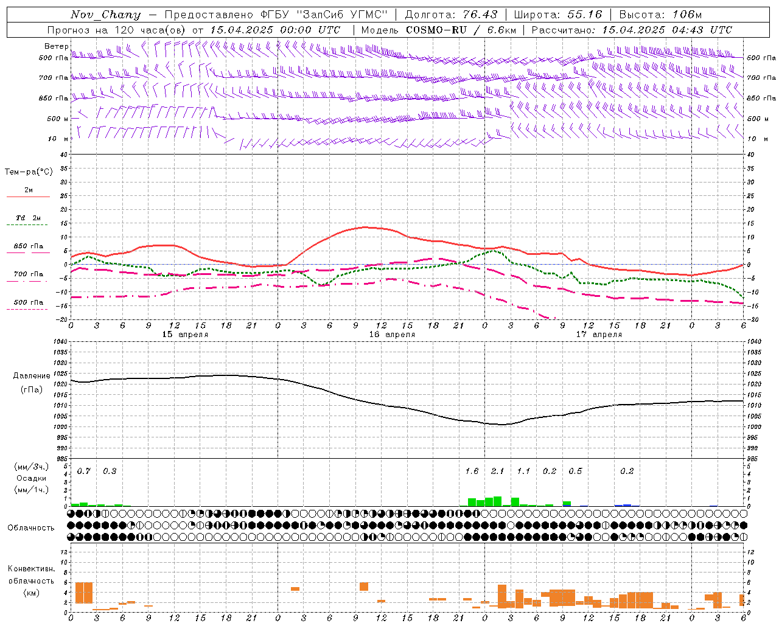Click the 850 гПа temperature legend entry
This screenshot has width=779, height=623.
(28, 246)
